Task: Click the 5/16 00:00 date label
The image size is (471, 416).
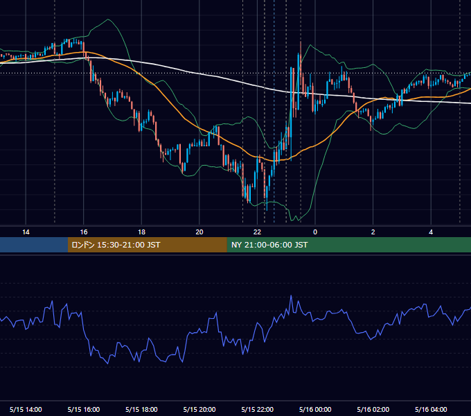Action: coord(315,409)
